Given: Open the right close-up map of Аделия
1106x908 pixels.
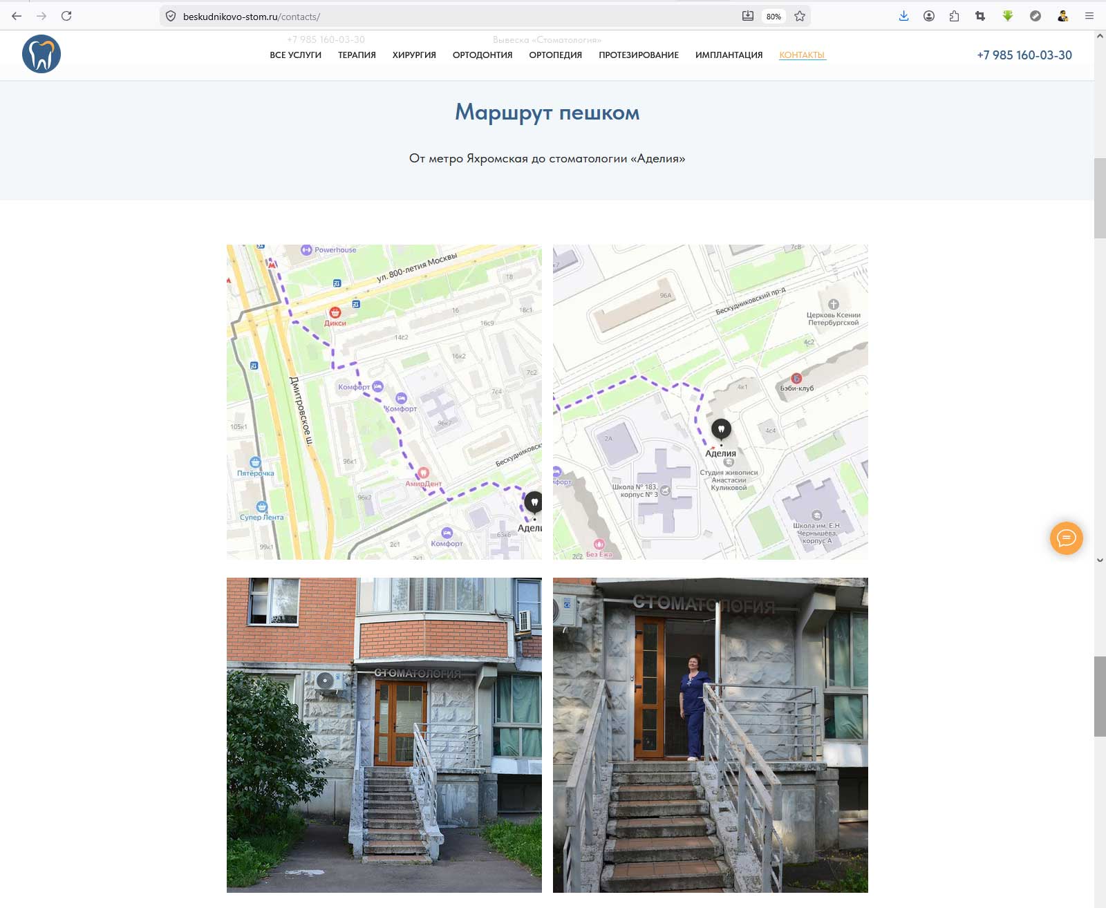Looking at the screenshot, I should pyautogui.click(x=711, y=402).
